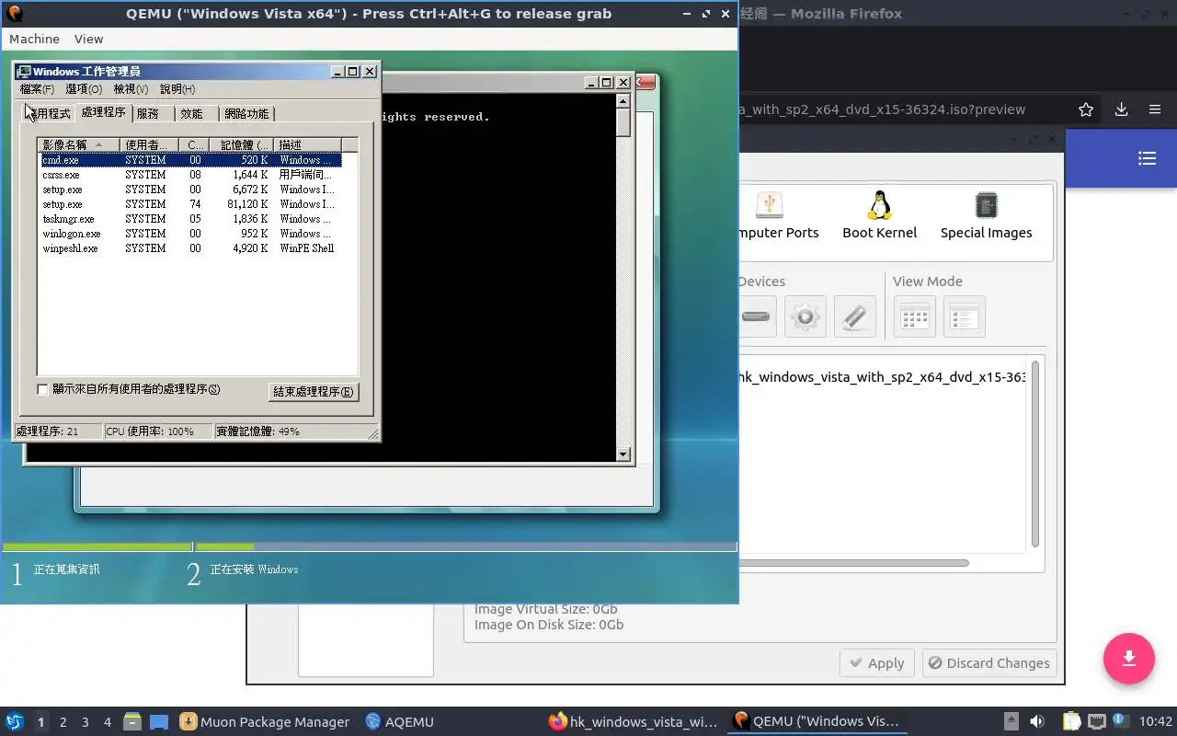This screenshot has width=1177, height=736.
Task: Open Firefox downloads panel icon
Action: coord(1121,109)
